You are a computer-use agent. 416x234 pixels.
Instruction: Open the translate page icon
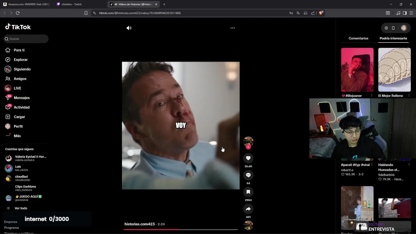pyautogui.click(x=298, y=13)
